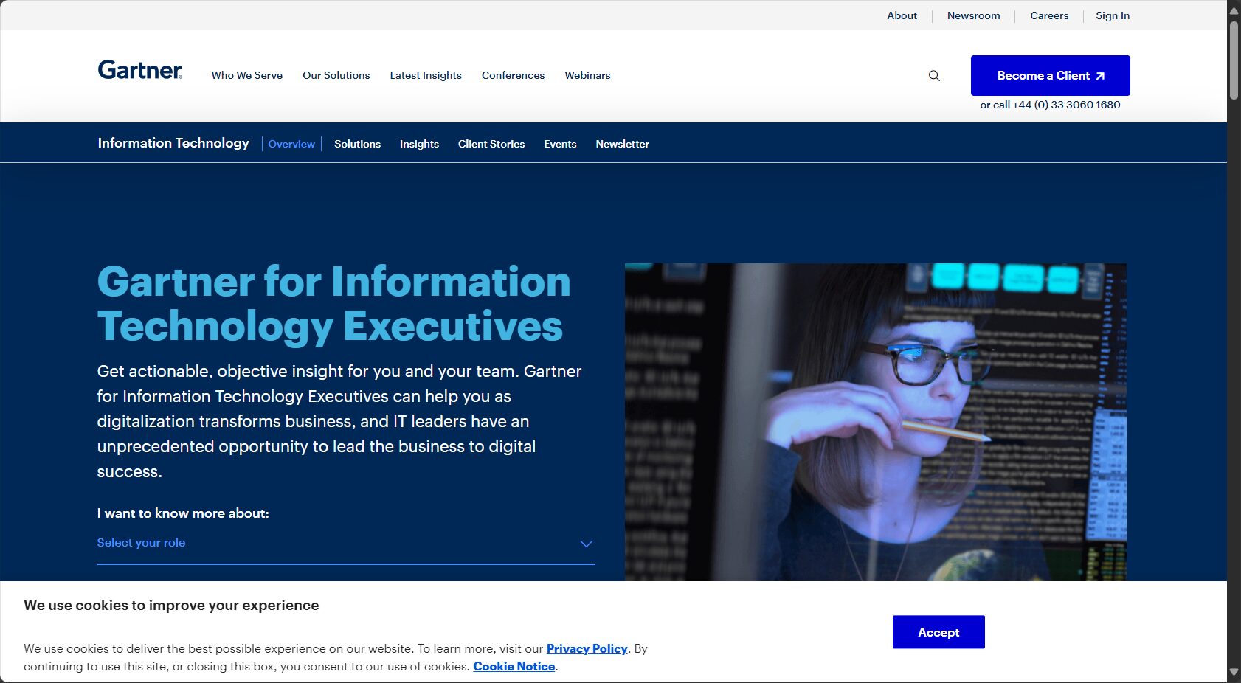Click the search magnifier icon
The width and height of the screenshot is (1241, 683).
click(934, 75)
